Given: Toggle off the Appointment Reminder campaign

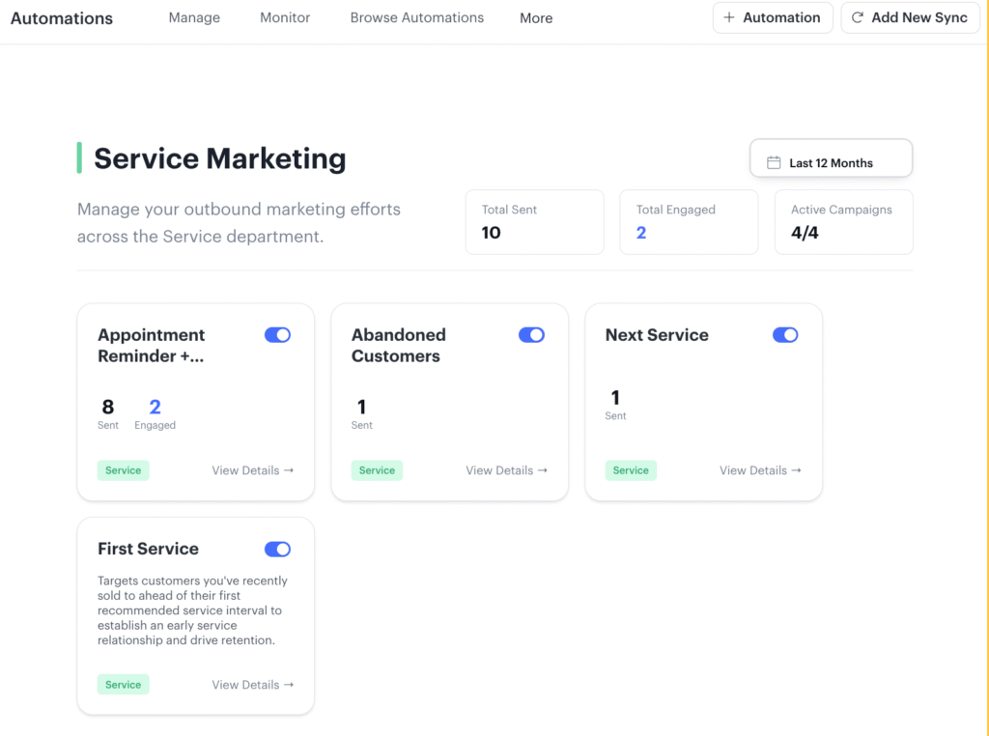Looking at the screenshot, I should pyautogui.click(x=277, y=335).
